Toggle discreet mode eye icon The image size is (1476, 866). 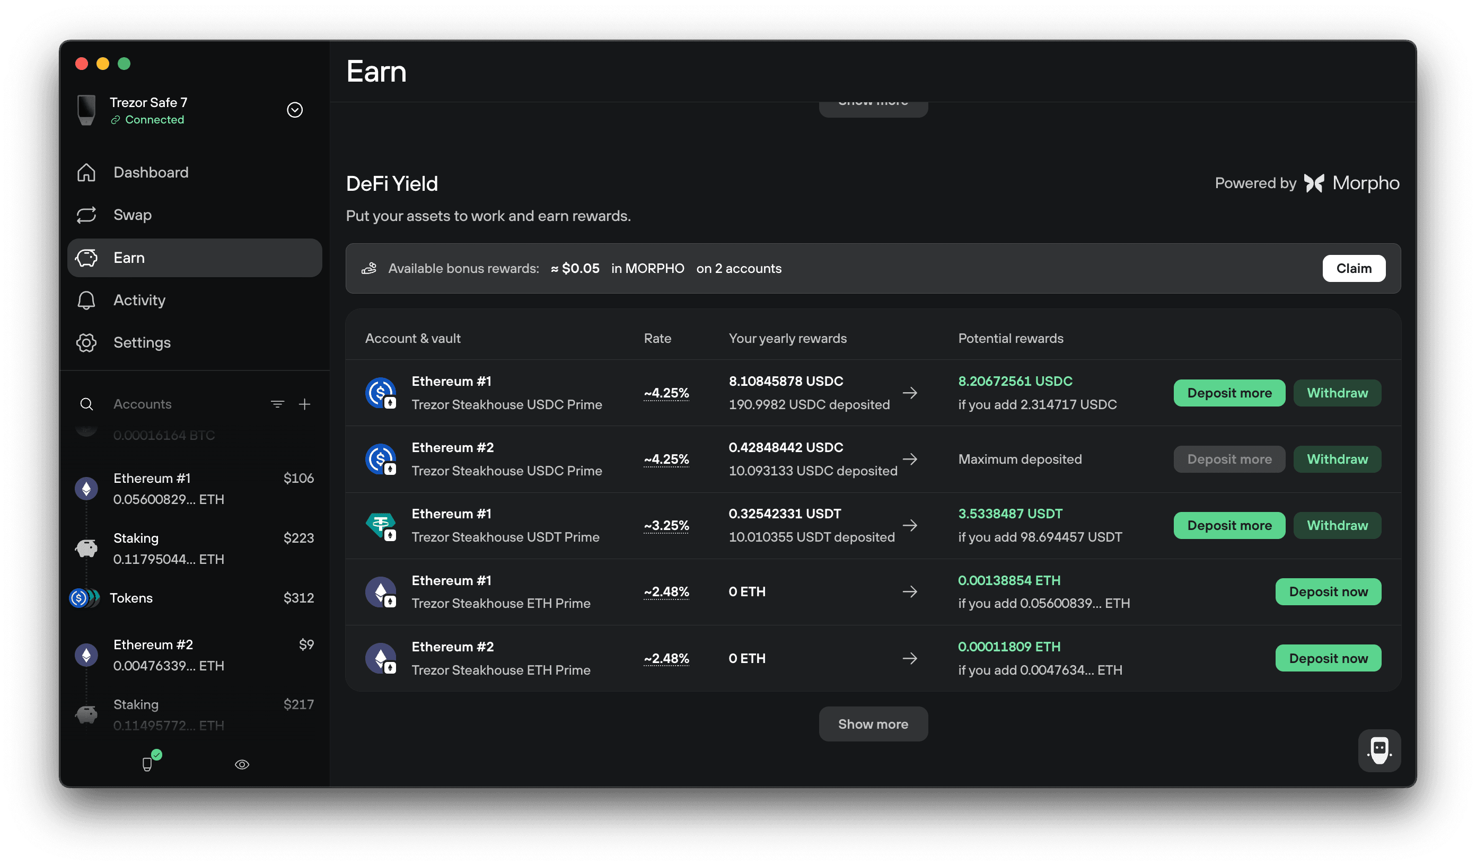(242, 765)
